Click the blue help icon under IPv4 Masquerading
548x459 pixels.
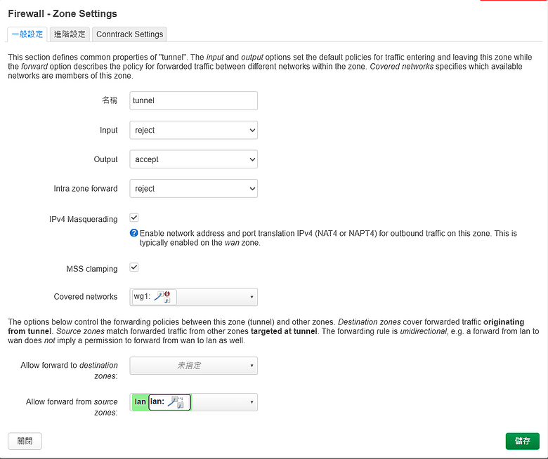click(134, 233)
